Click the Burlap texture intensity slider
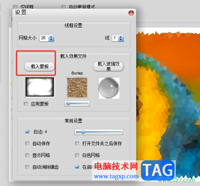This screenshot has width=200, height=186. pyautogui.click(x=77, y=103)
